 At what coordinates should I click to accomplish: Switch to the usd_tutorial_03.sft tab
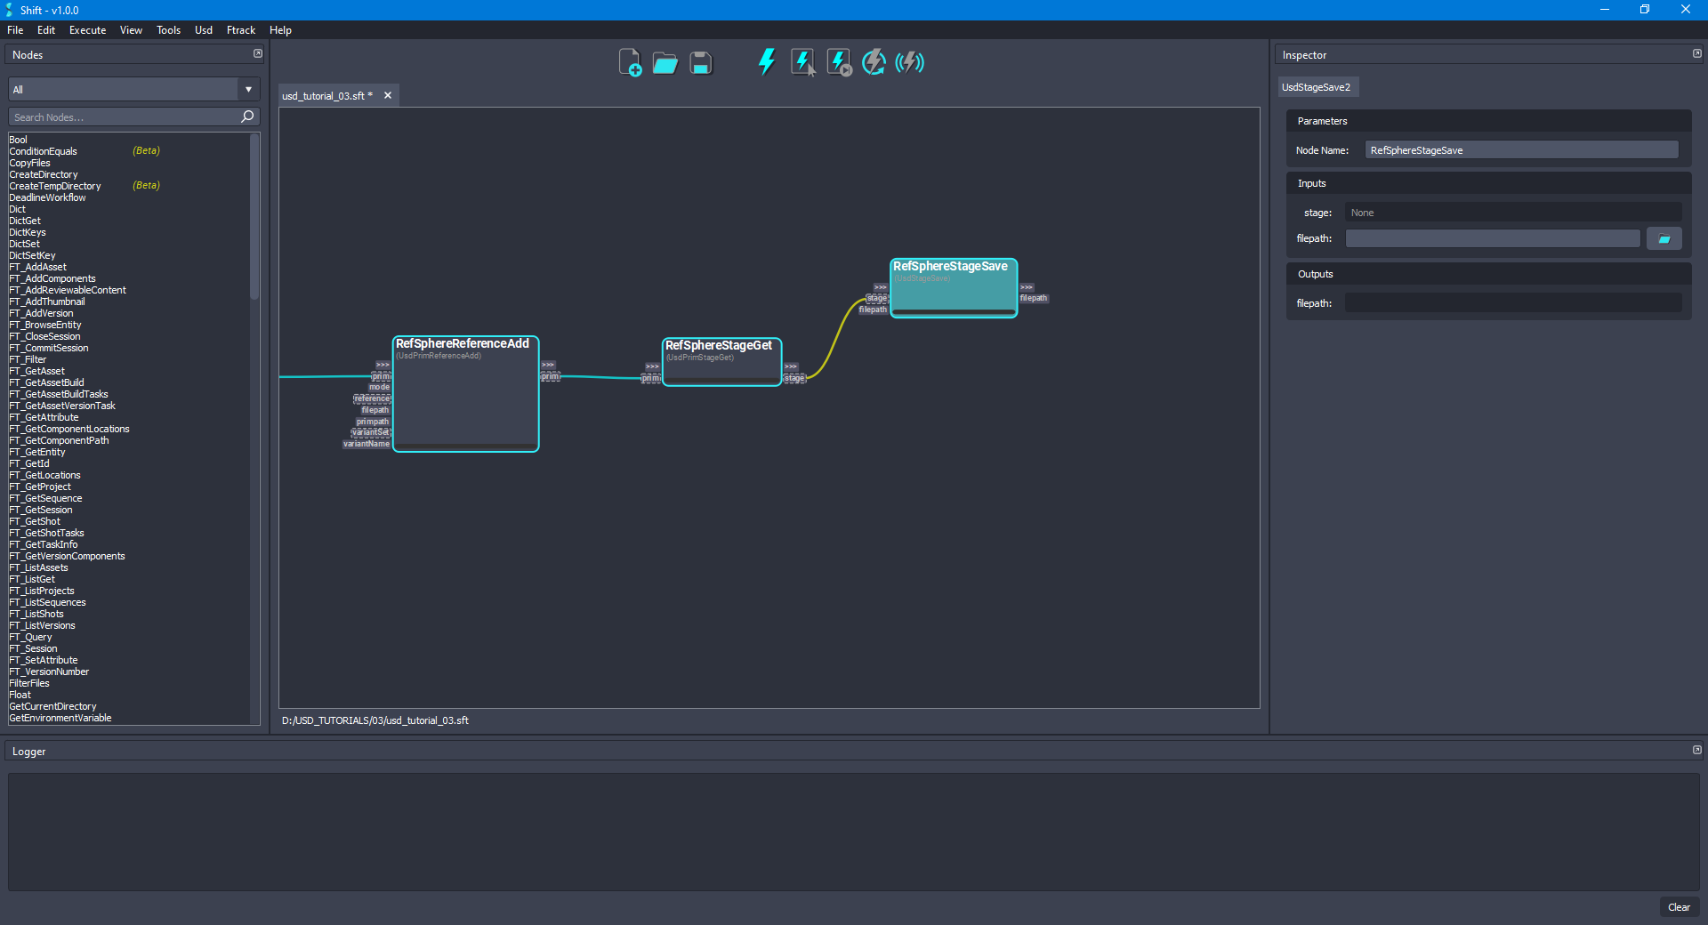326,95
